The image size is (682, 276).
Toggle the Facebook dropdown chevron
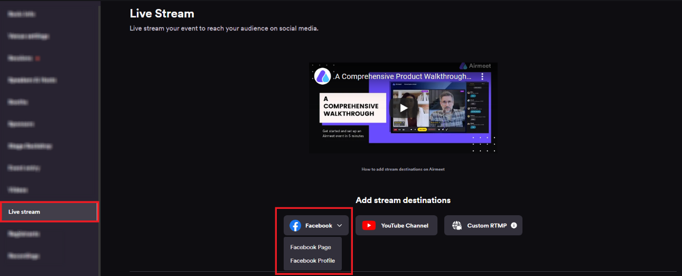point(340,226)
